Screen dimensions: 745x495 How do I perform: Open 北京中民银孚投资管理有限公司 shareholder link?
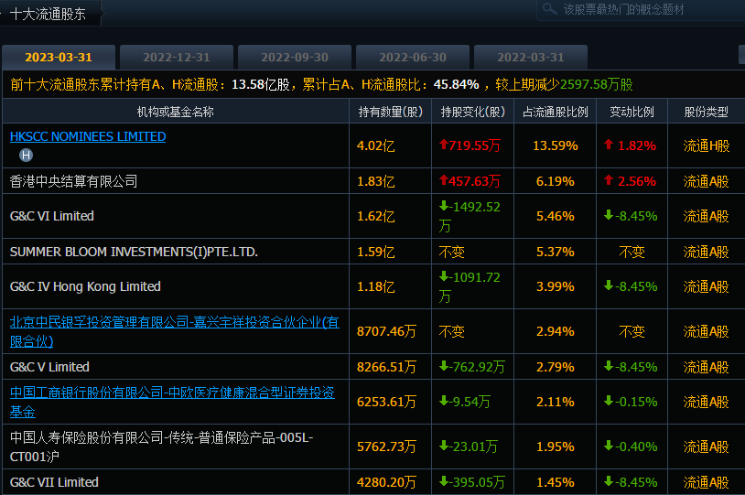[175, 331]
